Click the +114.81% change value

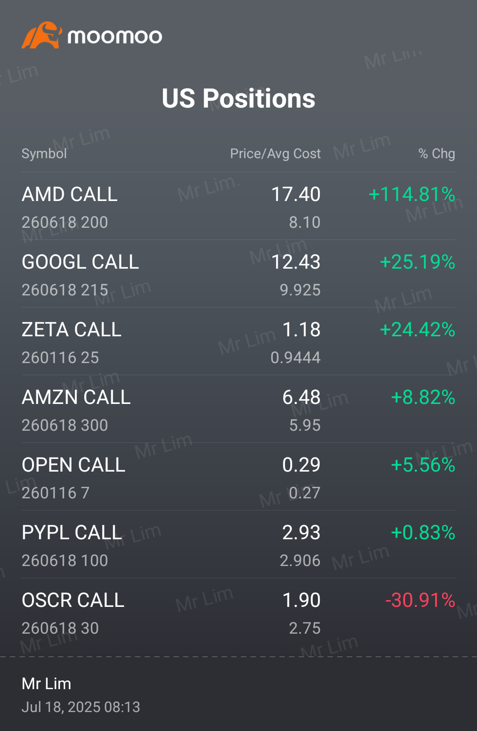coord(412,195)
